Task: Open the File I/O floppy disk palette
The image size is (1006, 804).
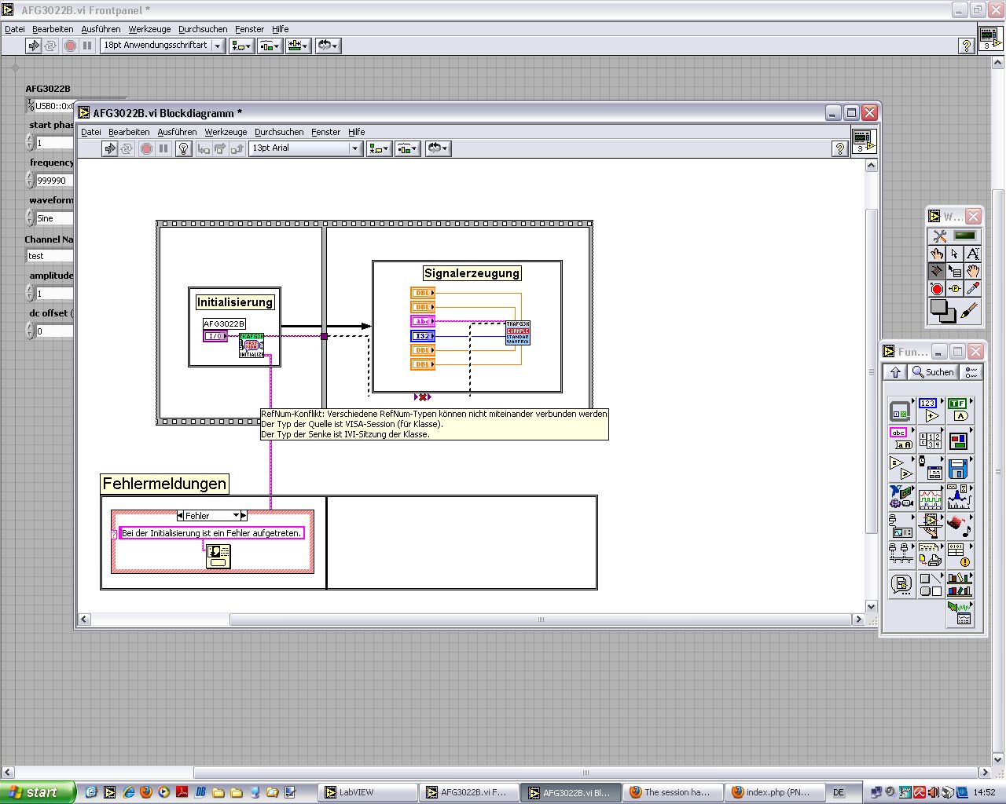Action: pos(958,469)
